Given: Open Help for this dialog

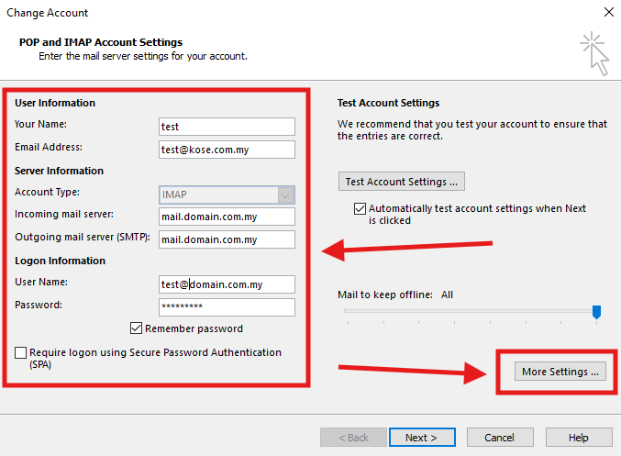Looking at the screenshot, I should tap(579, 438).
